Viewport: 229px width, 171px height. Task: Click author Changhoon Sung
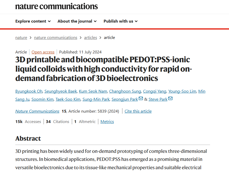[125, 91]
